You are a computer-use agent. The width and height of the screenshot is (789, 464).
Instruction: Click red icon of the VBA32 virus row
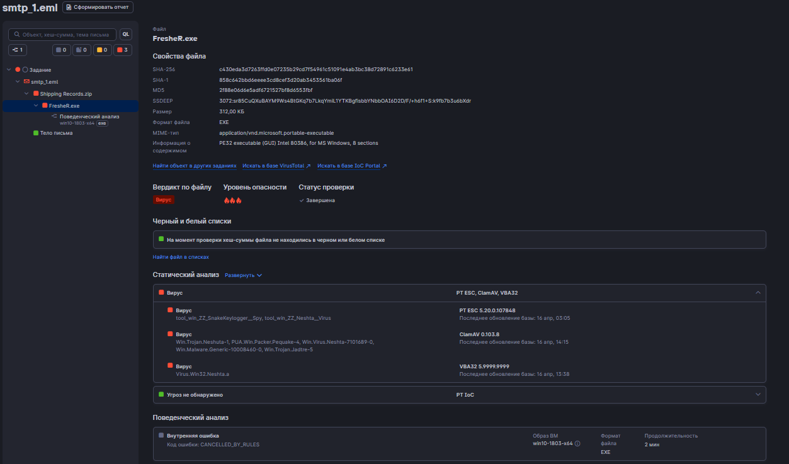170,366
